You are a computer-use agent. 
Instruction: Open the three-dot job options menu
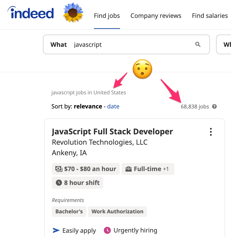(211, 132)
